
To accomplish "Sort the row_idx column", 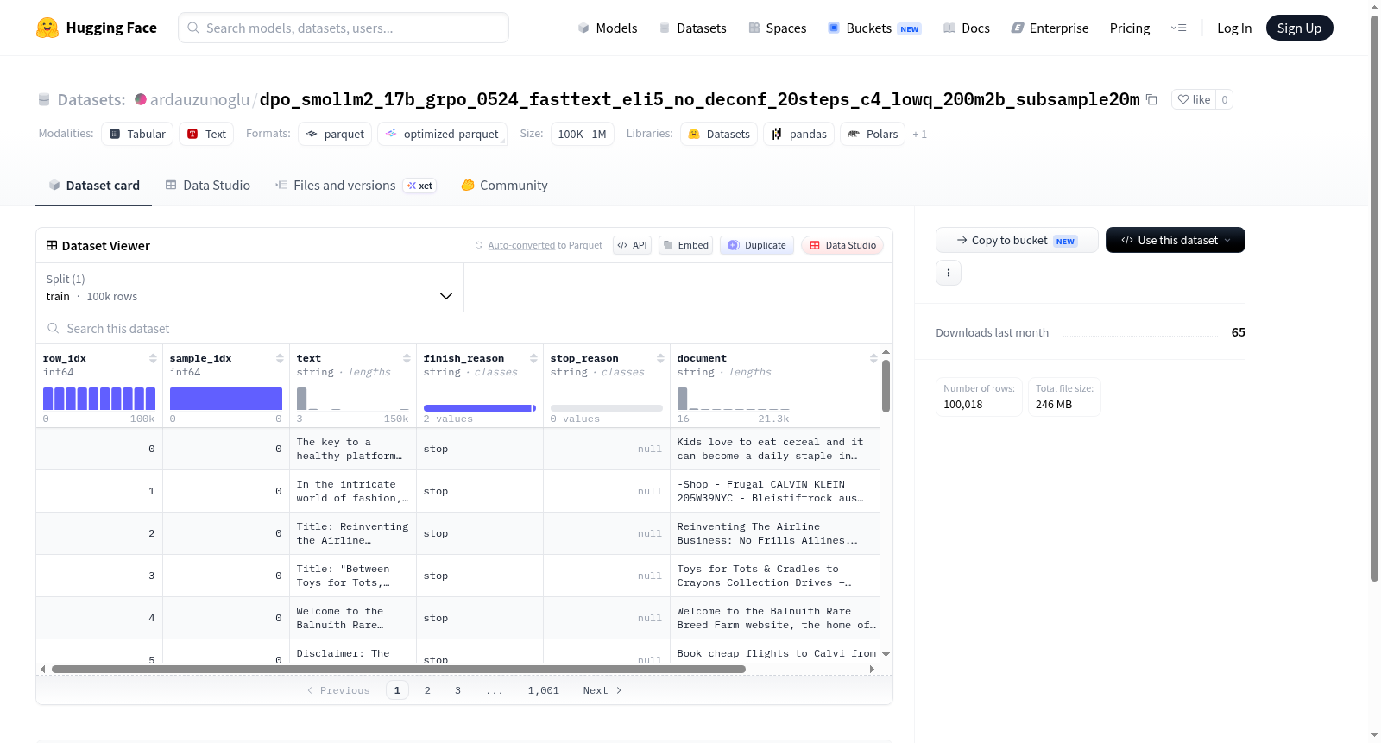I will pos(153,358).
